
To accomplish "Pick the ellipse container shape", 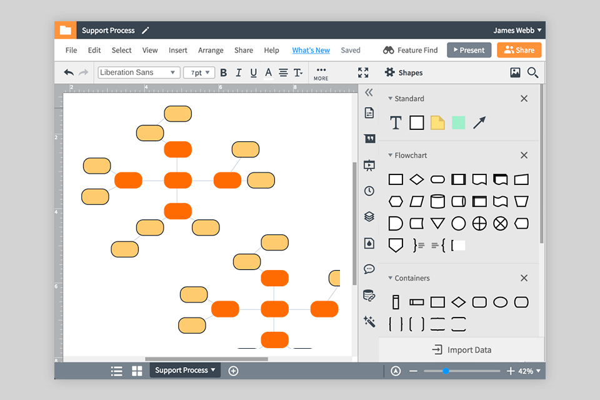I will tap(500, 302).
